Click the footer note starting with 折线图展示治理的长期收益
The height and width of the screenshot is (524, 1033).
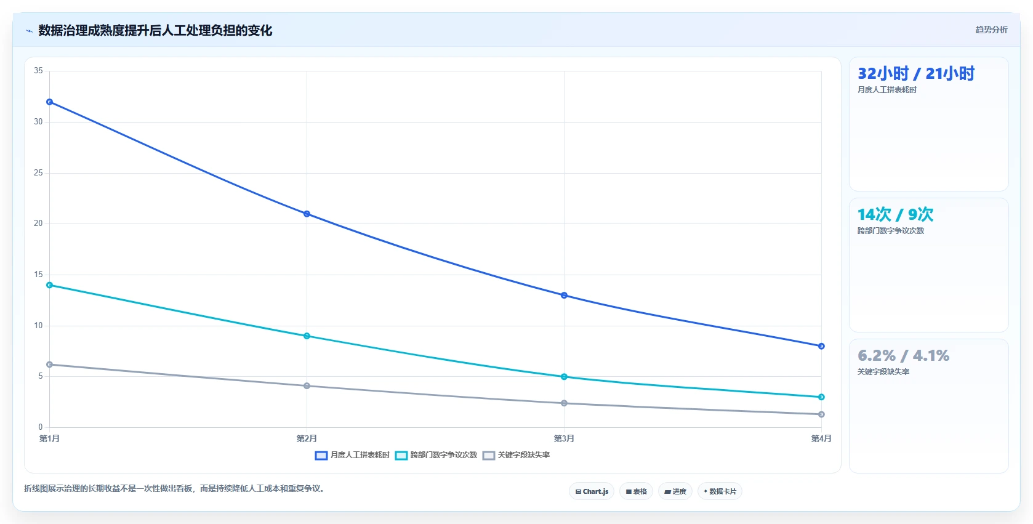click(175, 489)
